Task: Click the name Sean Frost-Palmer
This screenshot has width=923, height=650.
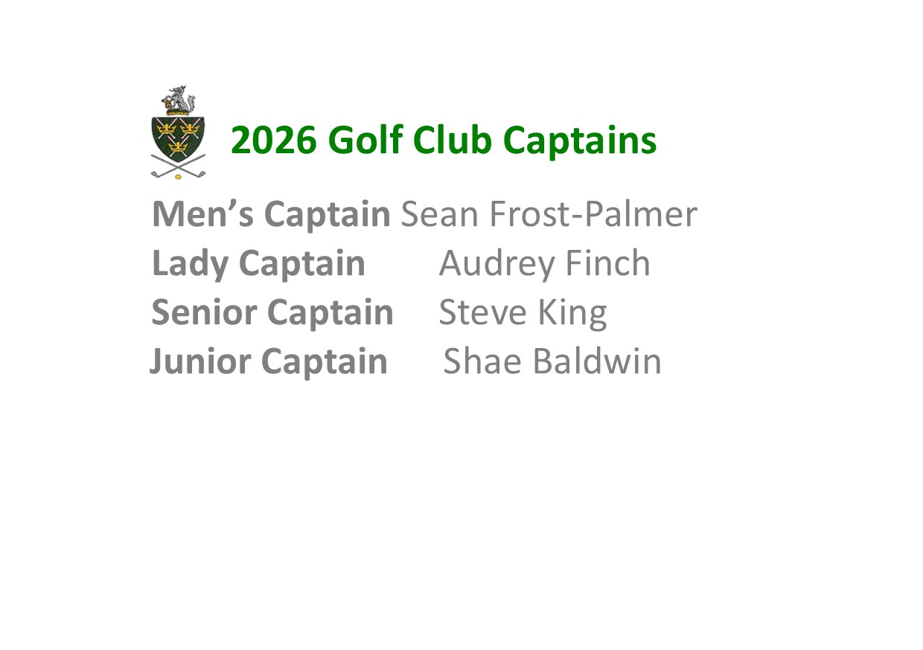Action: [x=549, y=215]
